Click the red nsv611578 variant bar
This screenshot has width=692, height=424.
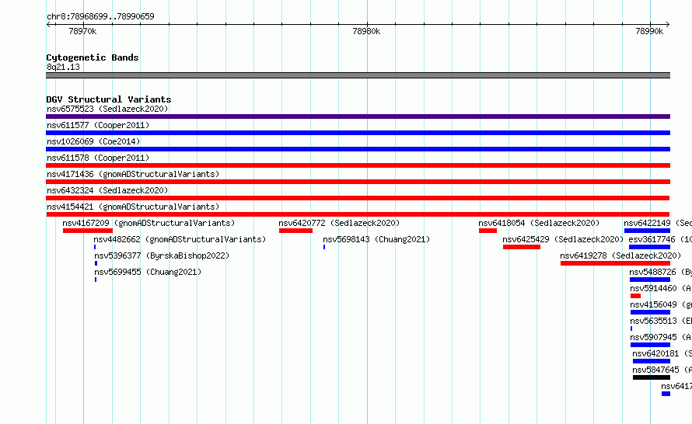[358, 165]
